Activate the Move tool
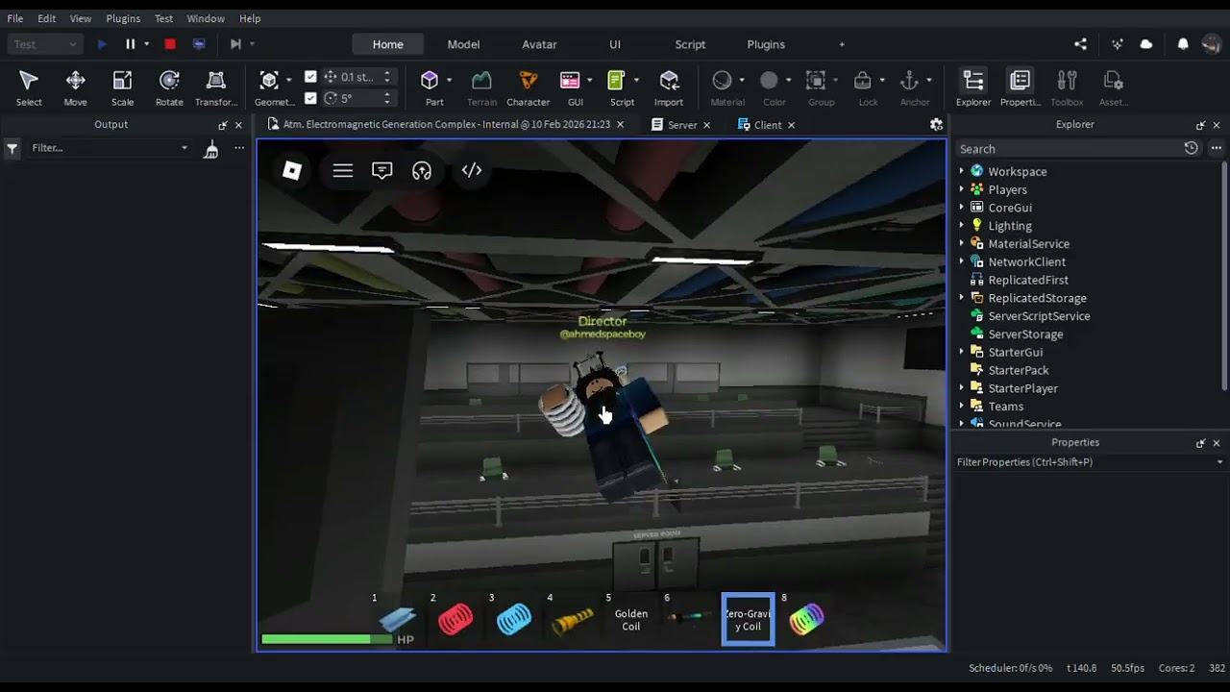The height and width of the screenshot is (692, 1230). (x=75, y=87)
